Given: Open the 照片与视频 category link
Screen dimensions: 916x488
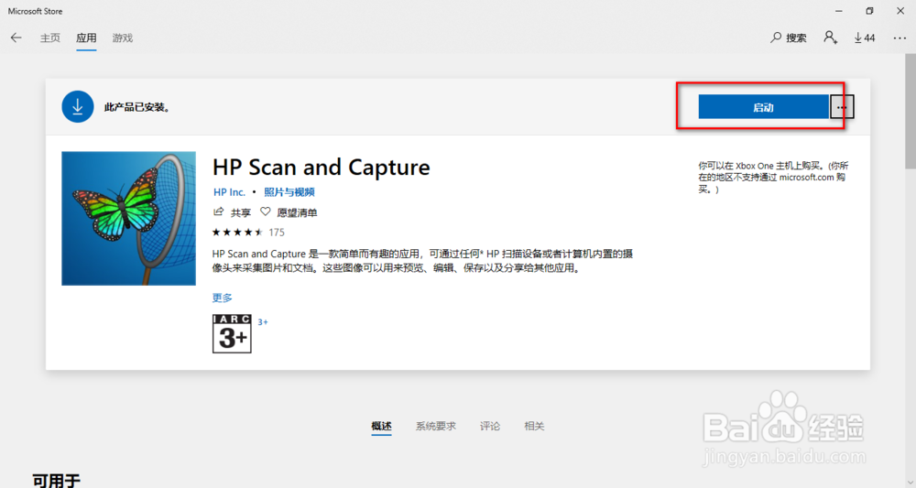Looking at the screenshot, I should pos(289,192).
